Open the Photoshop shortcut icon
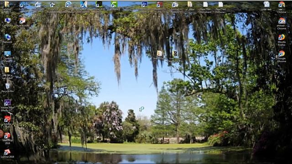Viewport: 292px width, 164px height. [x=145, y=7]
